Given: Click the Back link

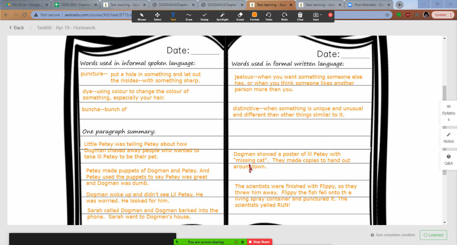Looking at the screenshot, I should click(x=17, y=28).
